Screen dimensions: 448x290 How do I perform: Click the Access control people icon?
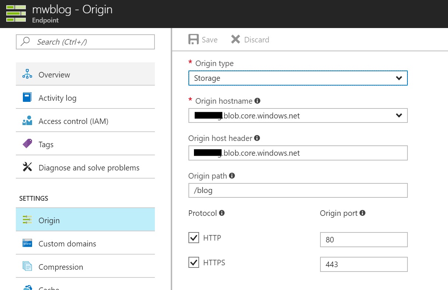click(x=27, y=121)
